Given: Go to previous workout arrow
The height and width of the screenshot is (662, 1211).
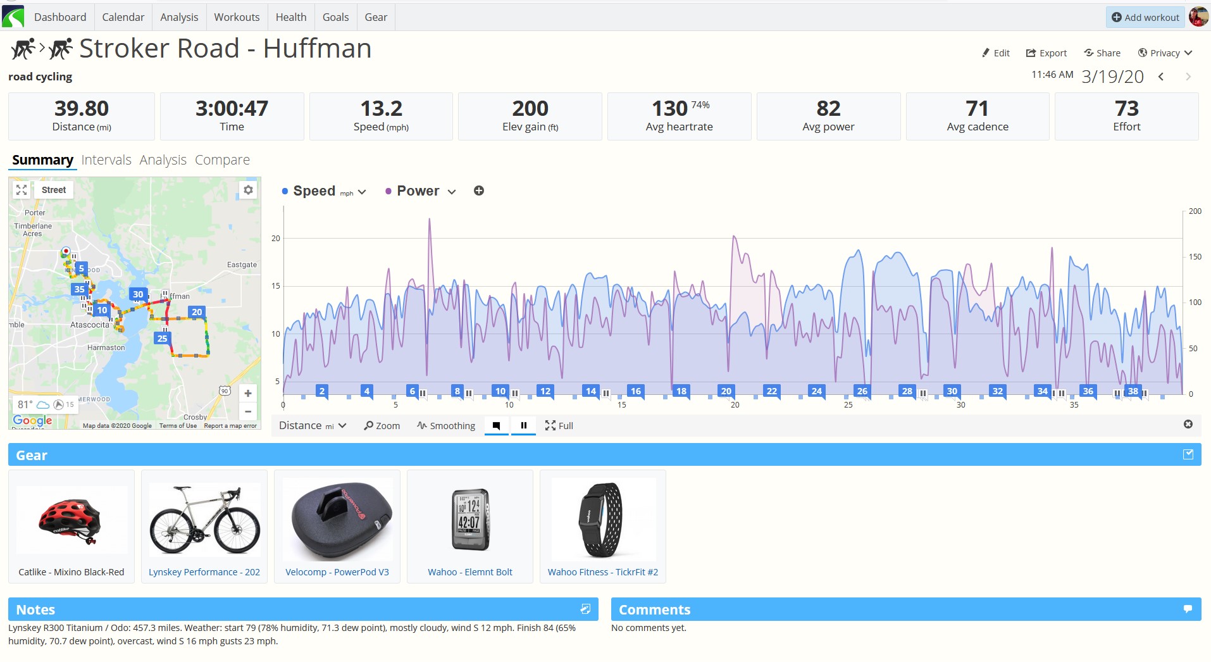Looking at the screenshot, I should [1161, 77].
